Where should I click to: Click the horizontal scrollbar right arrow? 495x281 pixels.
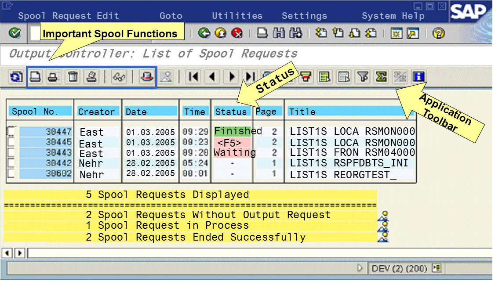pyautogui.click(x=20, y=253)
